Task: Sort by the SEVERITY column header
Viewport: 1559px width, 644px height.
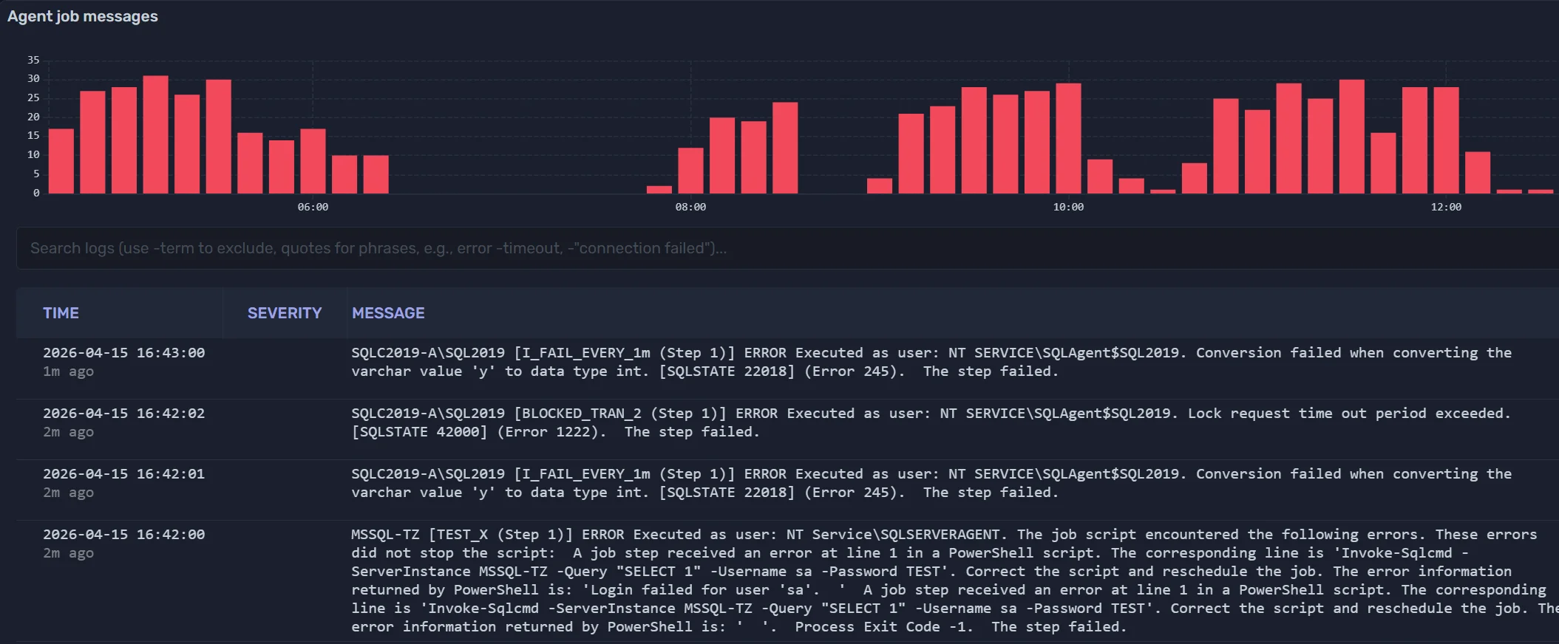Action: coord(285,313)
